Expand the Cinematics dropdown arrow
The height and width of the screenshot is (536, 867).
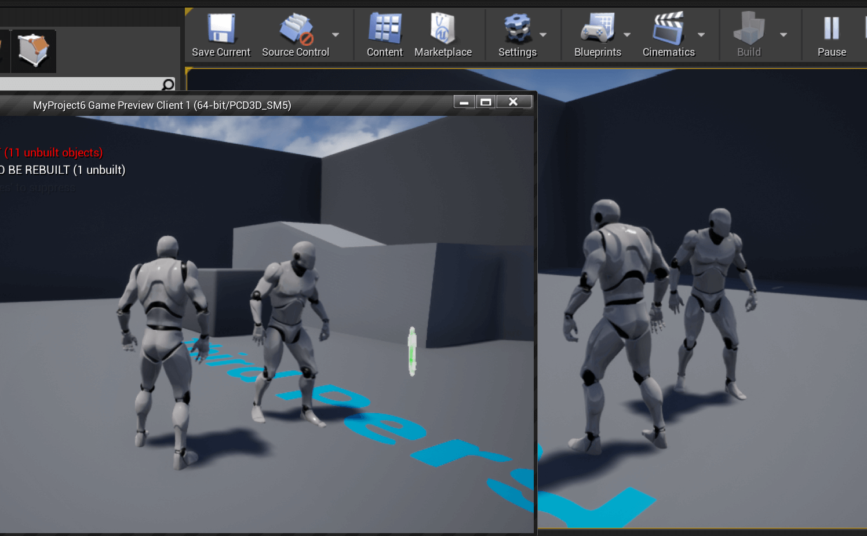701,35
